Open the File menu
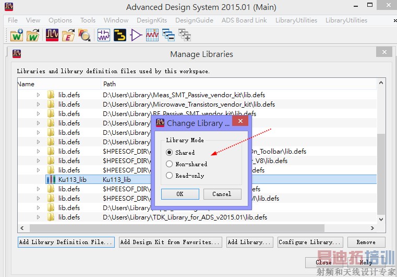Image resolution: width=397 pixels, height=277 pixels. click(13, 20)
